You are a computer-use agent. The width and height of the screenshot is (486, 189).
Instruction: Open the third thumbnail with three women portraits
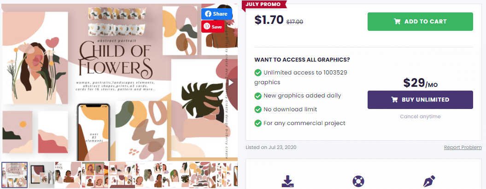tap(68, 175)
